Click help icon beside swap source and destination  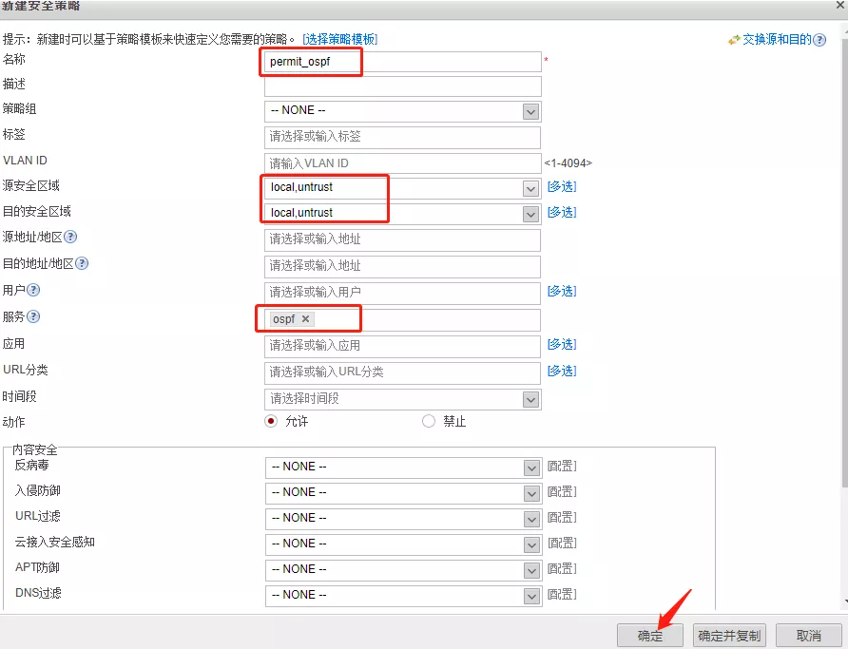pyautogui.click(x=819, y=40)
